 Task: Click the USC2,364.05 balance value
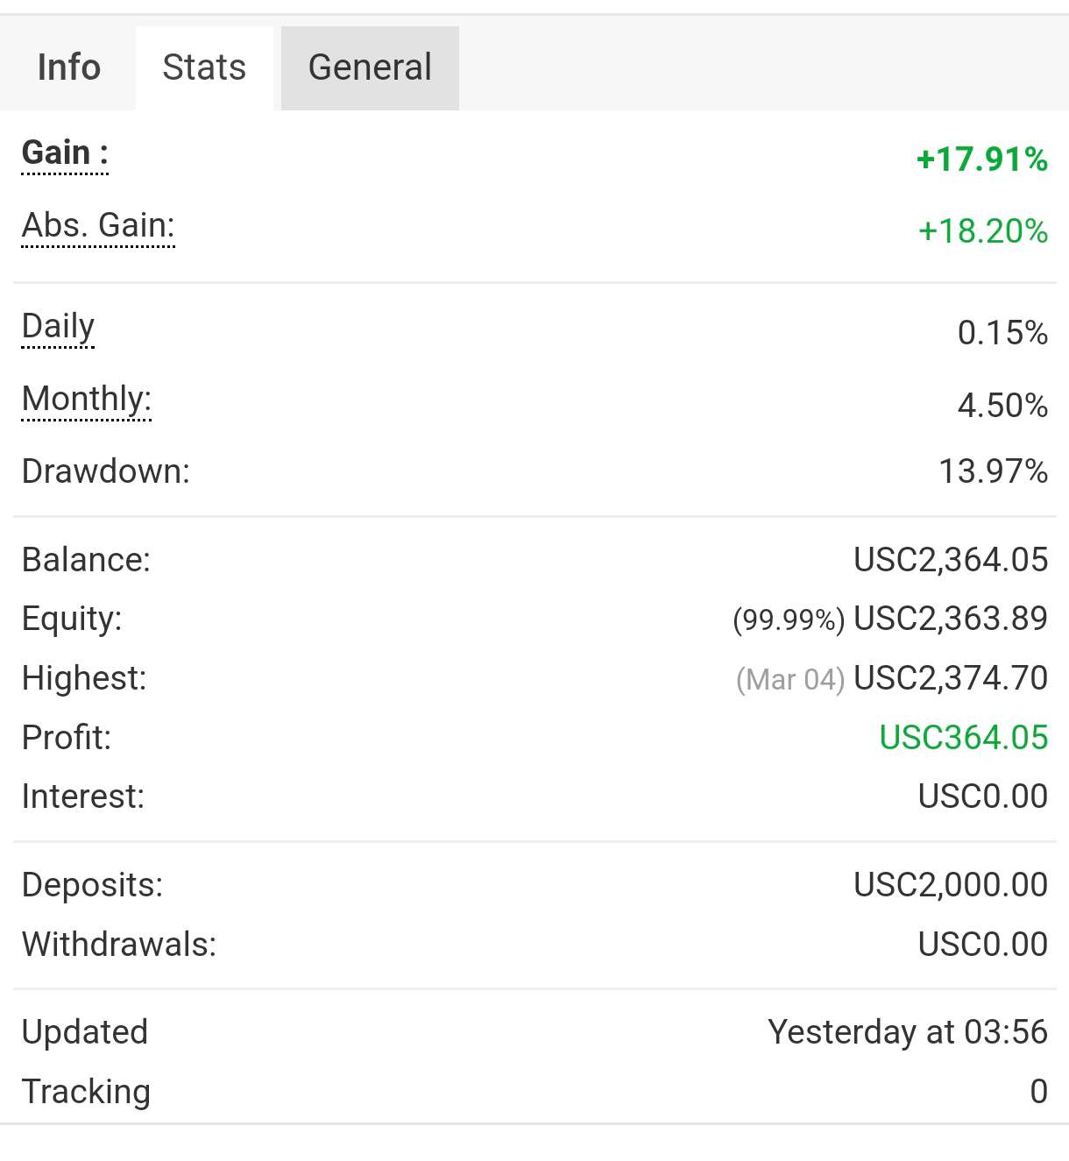(x=951, y=560)
